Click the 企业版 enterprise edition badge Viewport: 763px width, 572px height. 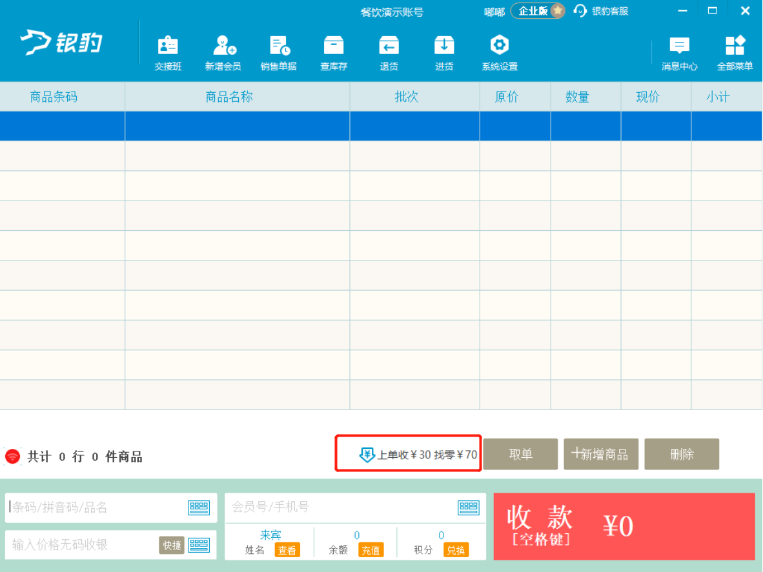click(538, 11)
